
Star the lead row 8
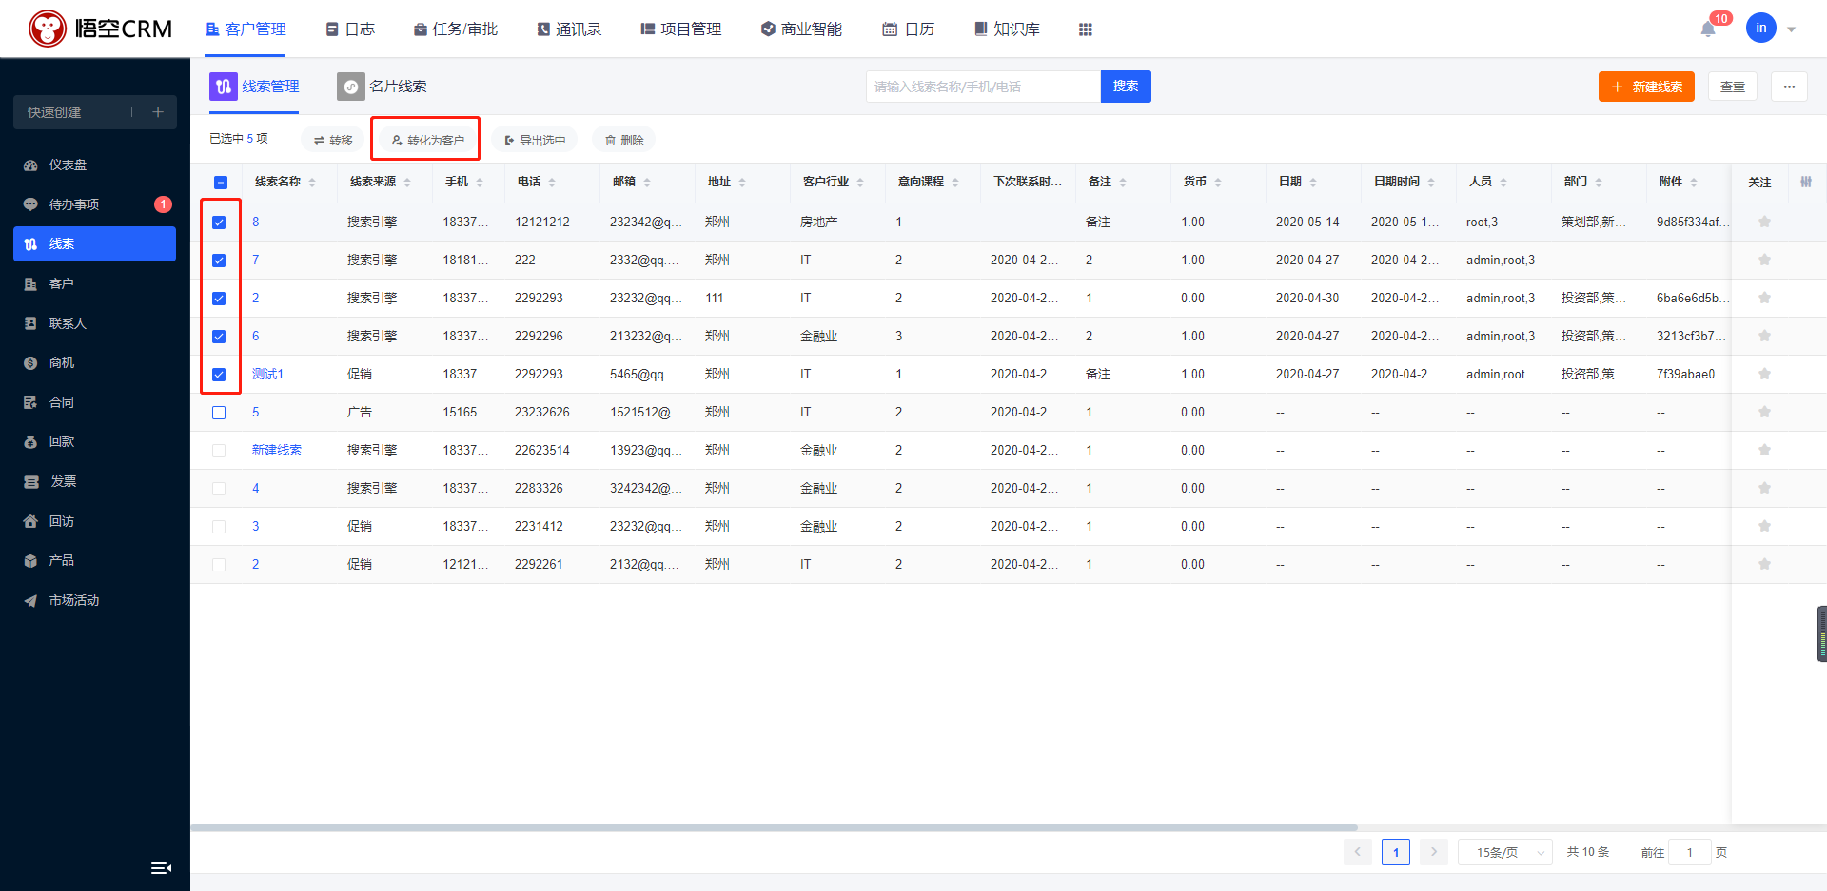pos(1764,222)
